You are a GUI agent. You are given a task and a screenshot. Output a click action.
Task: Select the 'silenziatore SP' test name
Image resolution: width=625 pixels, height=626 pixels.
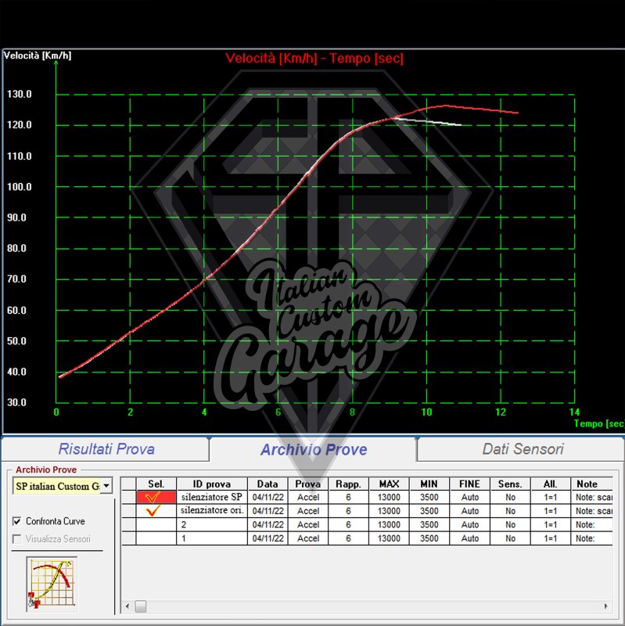click(212, 497)
